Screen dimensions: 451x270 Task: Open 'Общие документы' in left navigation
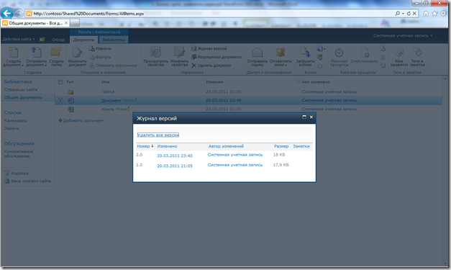23,97
